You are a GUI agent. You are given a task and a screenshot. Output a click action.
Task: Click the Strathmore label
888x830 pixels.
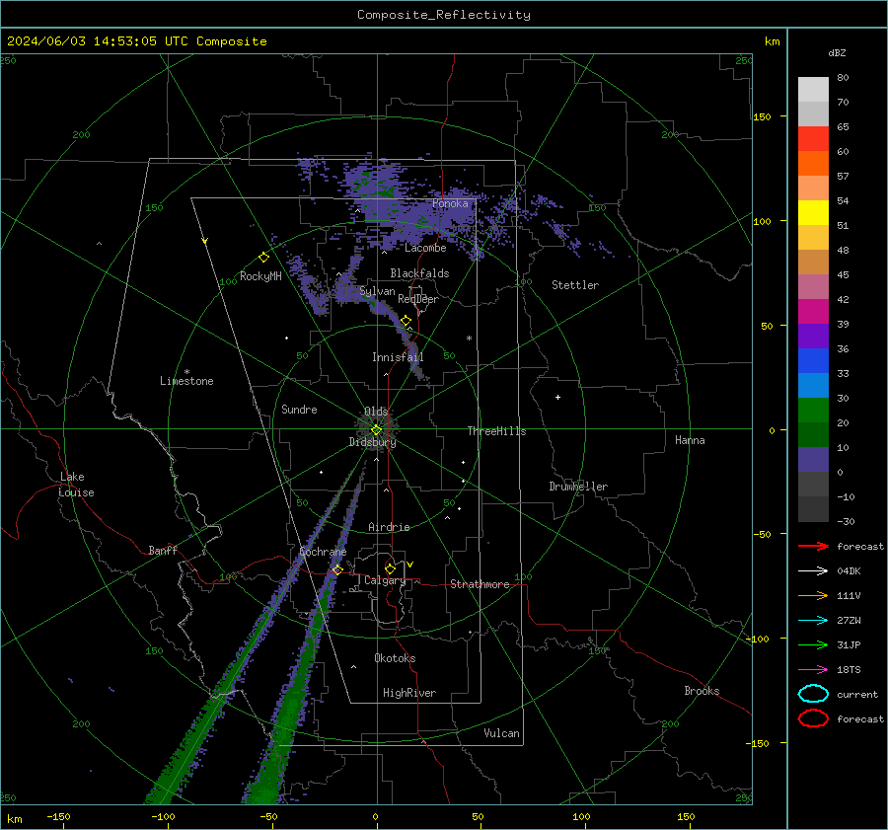[480, 584]
